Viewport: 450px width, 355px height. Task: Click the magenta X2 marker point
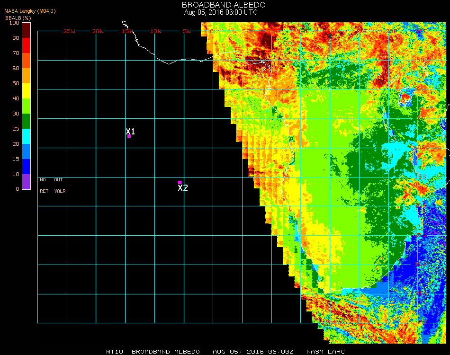180,182
